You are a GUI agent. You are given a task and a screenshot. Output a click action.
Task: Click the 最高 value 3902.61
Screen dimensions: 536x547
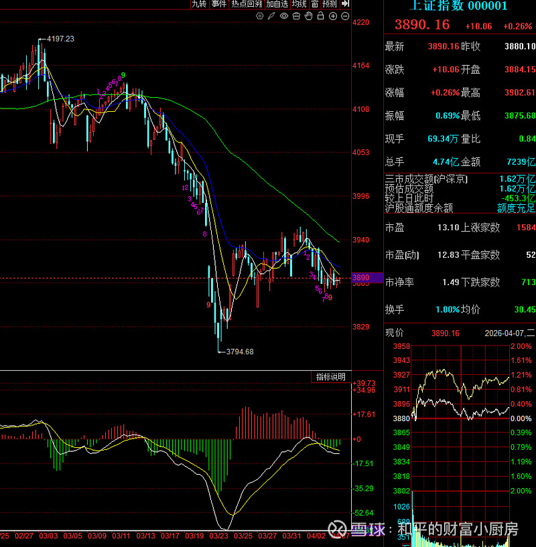click(x=520, y=92)
